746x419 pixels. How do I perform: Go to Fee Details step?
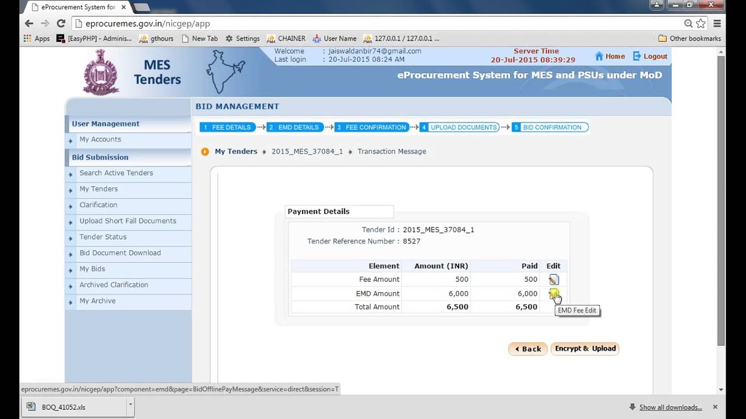228,127
